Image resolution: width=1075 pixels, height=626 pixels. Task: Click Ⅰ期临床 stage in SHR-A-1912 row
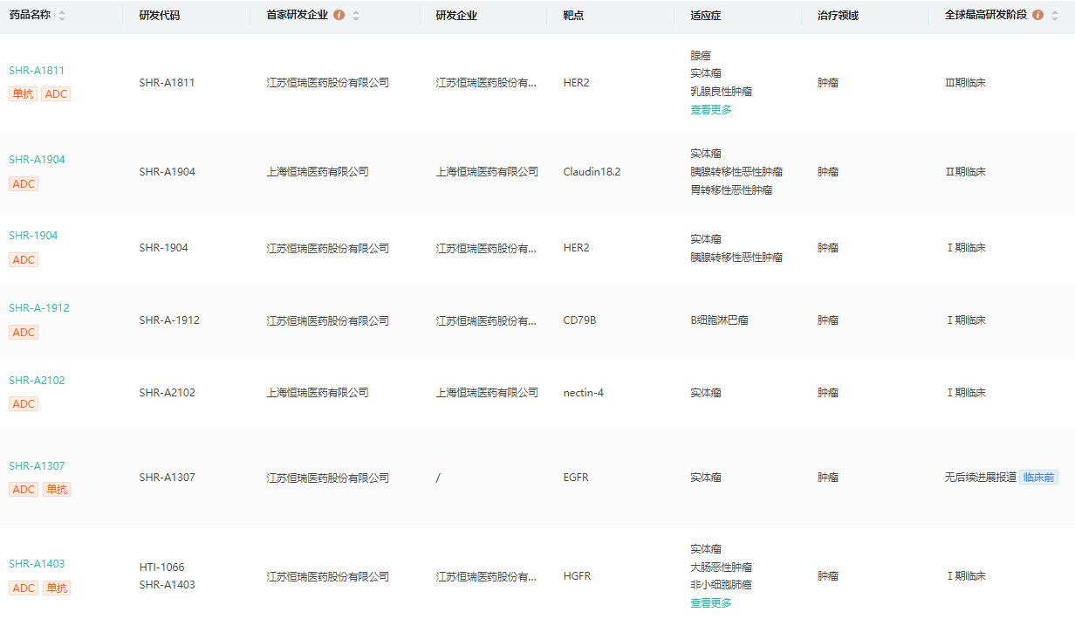966,320
